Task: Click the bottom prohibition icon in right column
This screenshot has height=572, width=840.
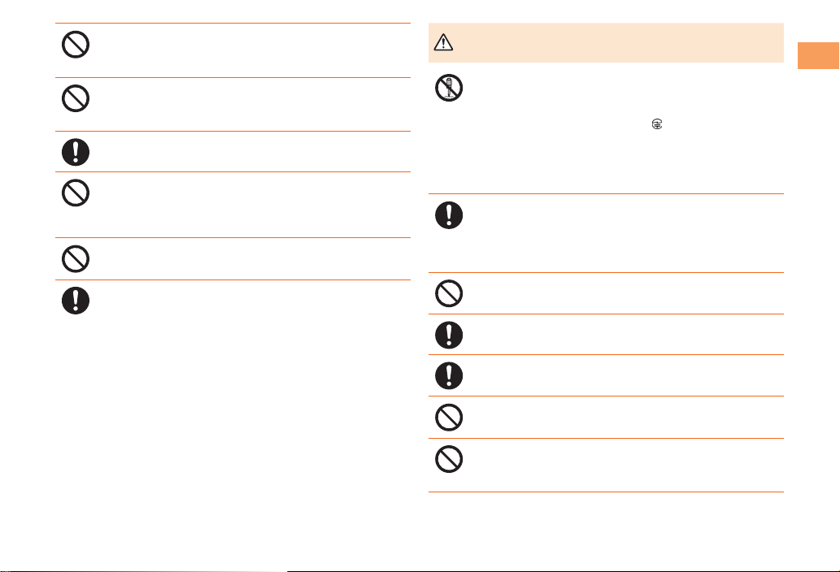Action: coord(450,460)
